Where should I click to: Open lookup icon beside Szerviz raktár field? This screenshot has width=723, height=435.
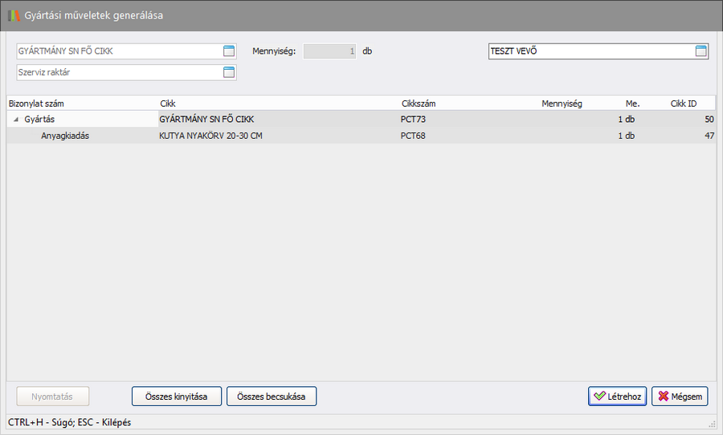tap(228, 72)
